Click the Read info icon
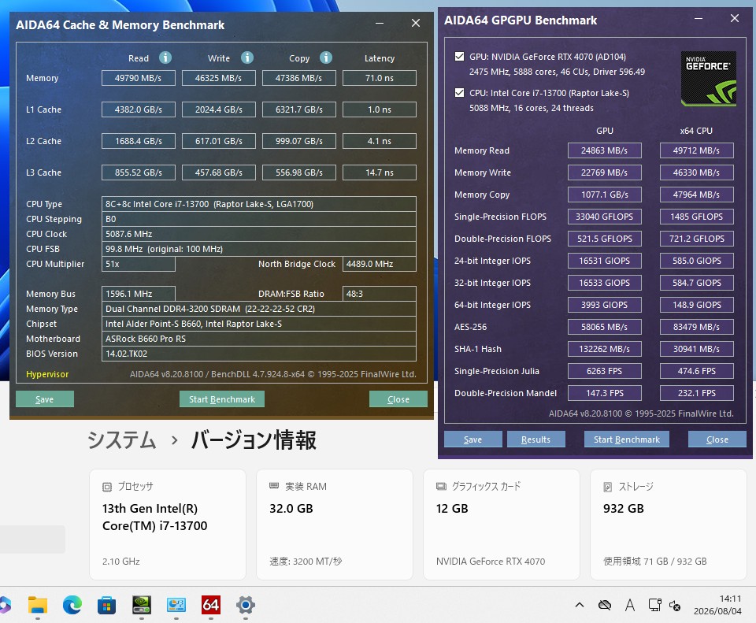 165,57
